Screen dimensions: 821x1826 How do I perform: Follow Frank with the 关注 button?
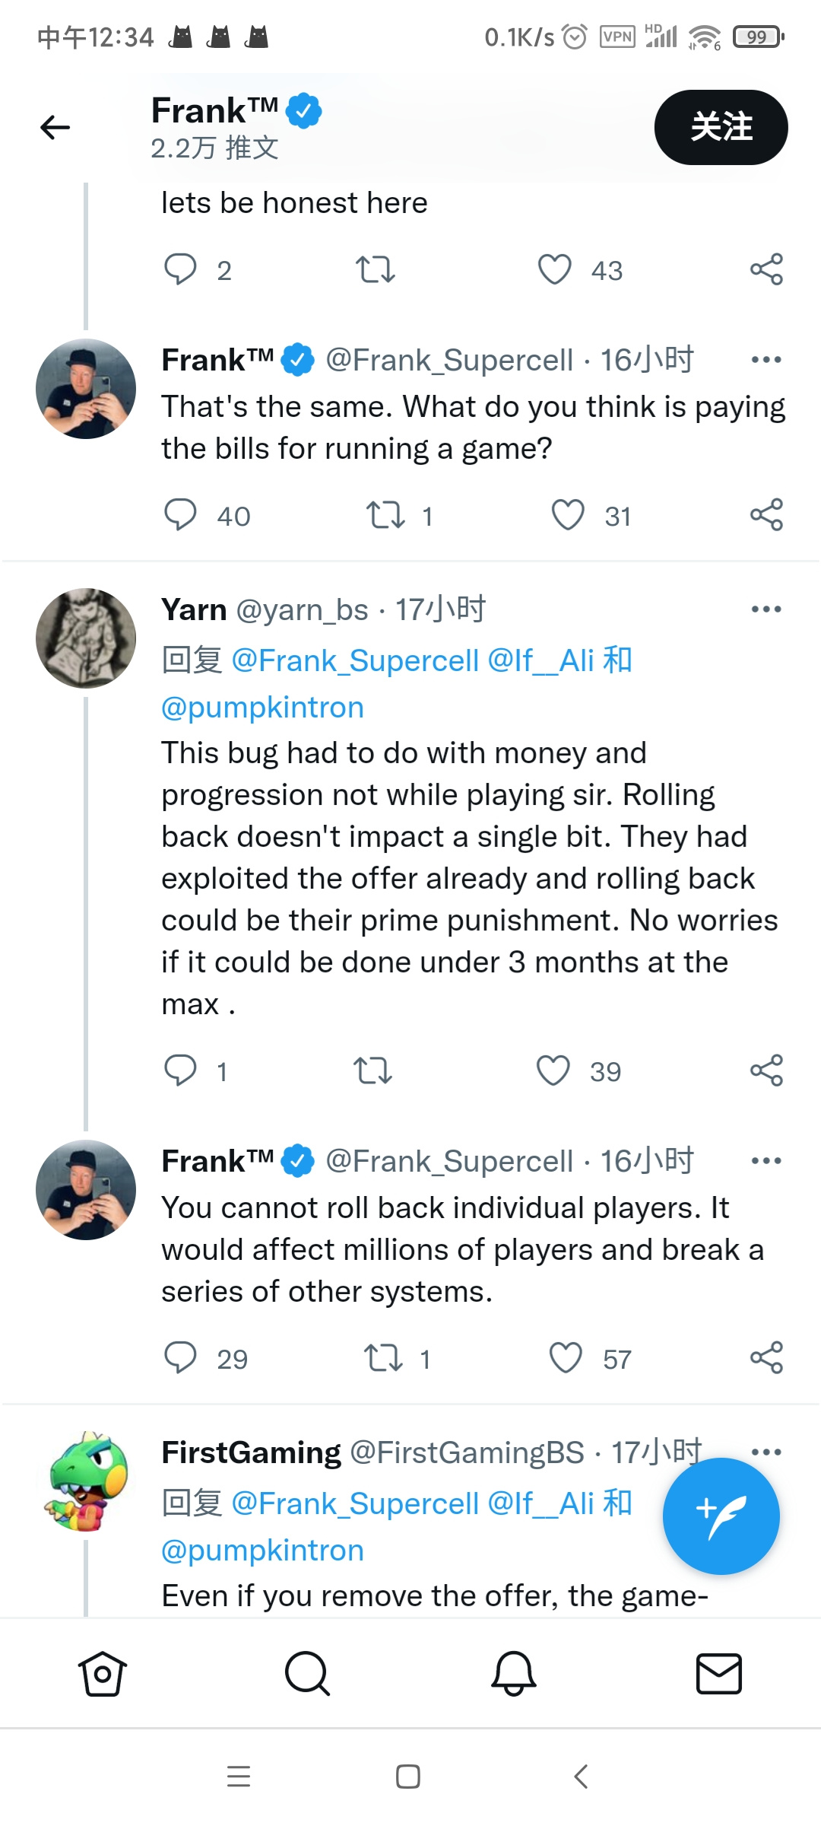click(721, 127)
